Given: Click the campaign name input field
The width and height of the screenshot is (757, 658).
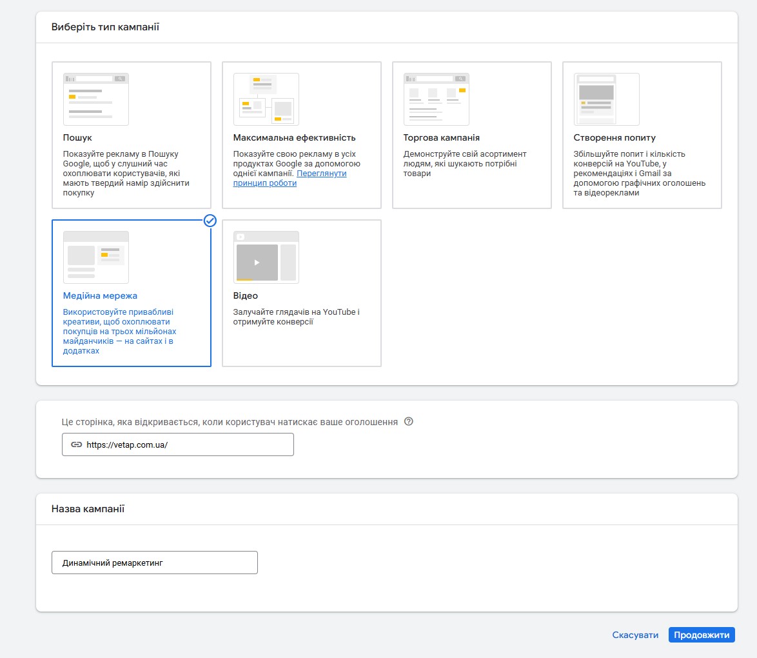Looking at the screenshot, I should click(155, 563).
